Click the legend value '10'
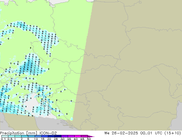 [x=36, y=139]
